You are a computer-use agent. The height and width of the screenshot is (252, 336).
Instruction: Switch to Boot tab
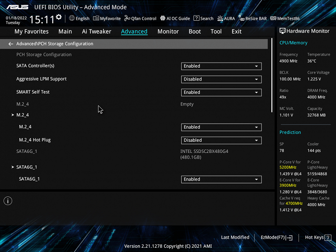pos(195,31)
